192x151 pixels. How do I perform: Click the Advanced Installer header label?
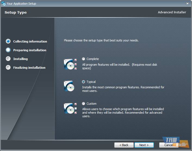(x=172, y=12)
